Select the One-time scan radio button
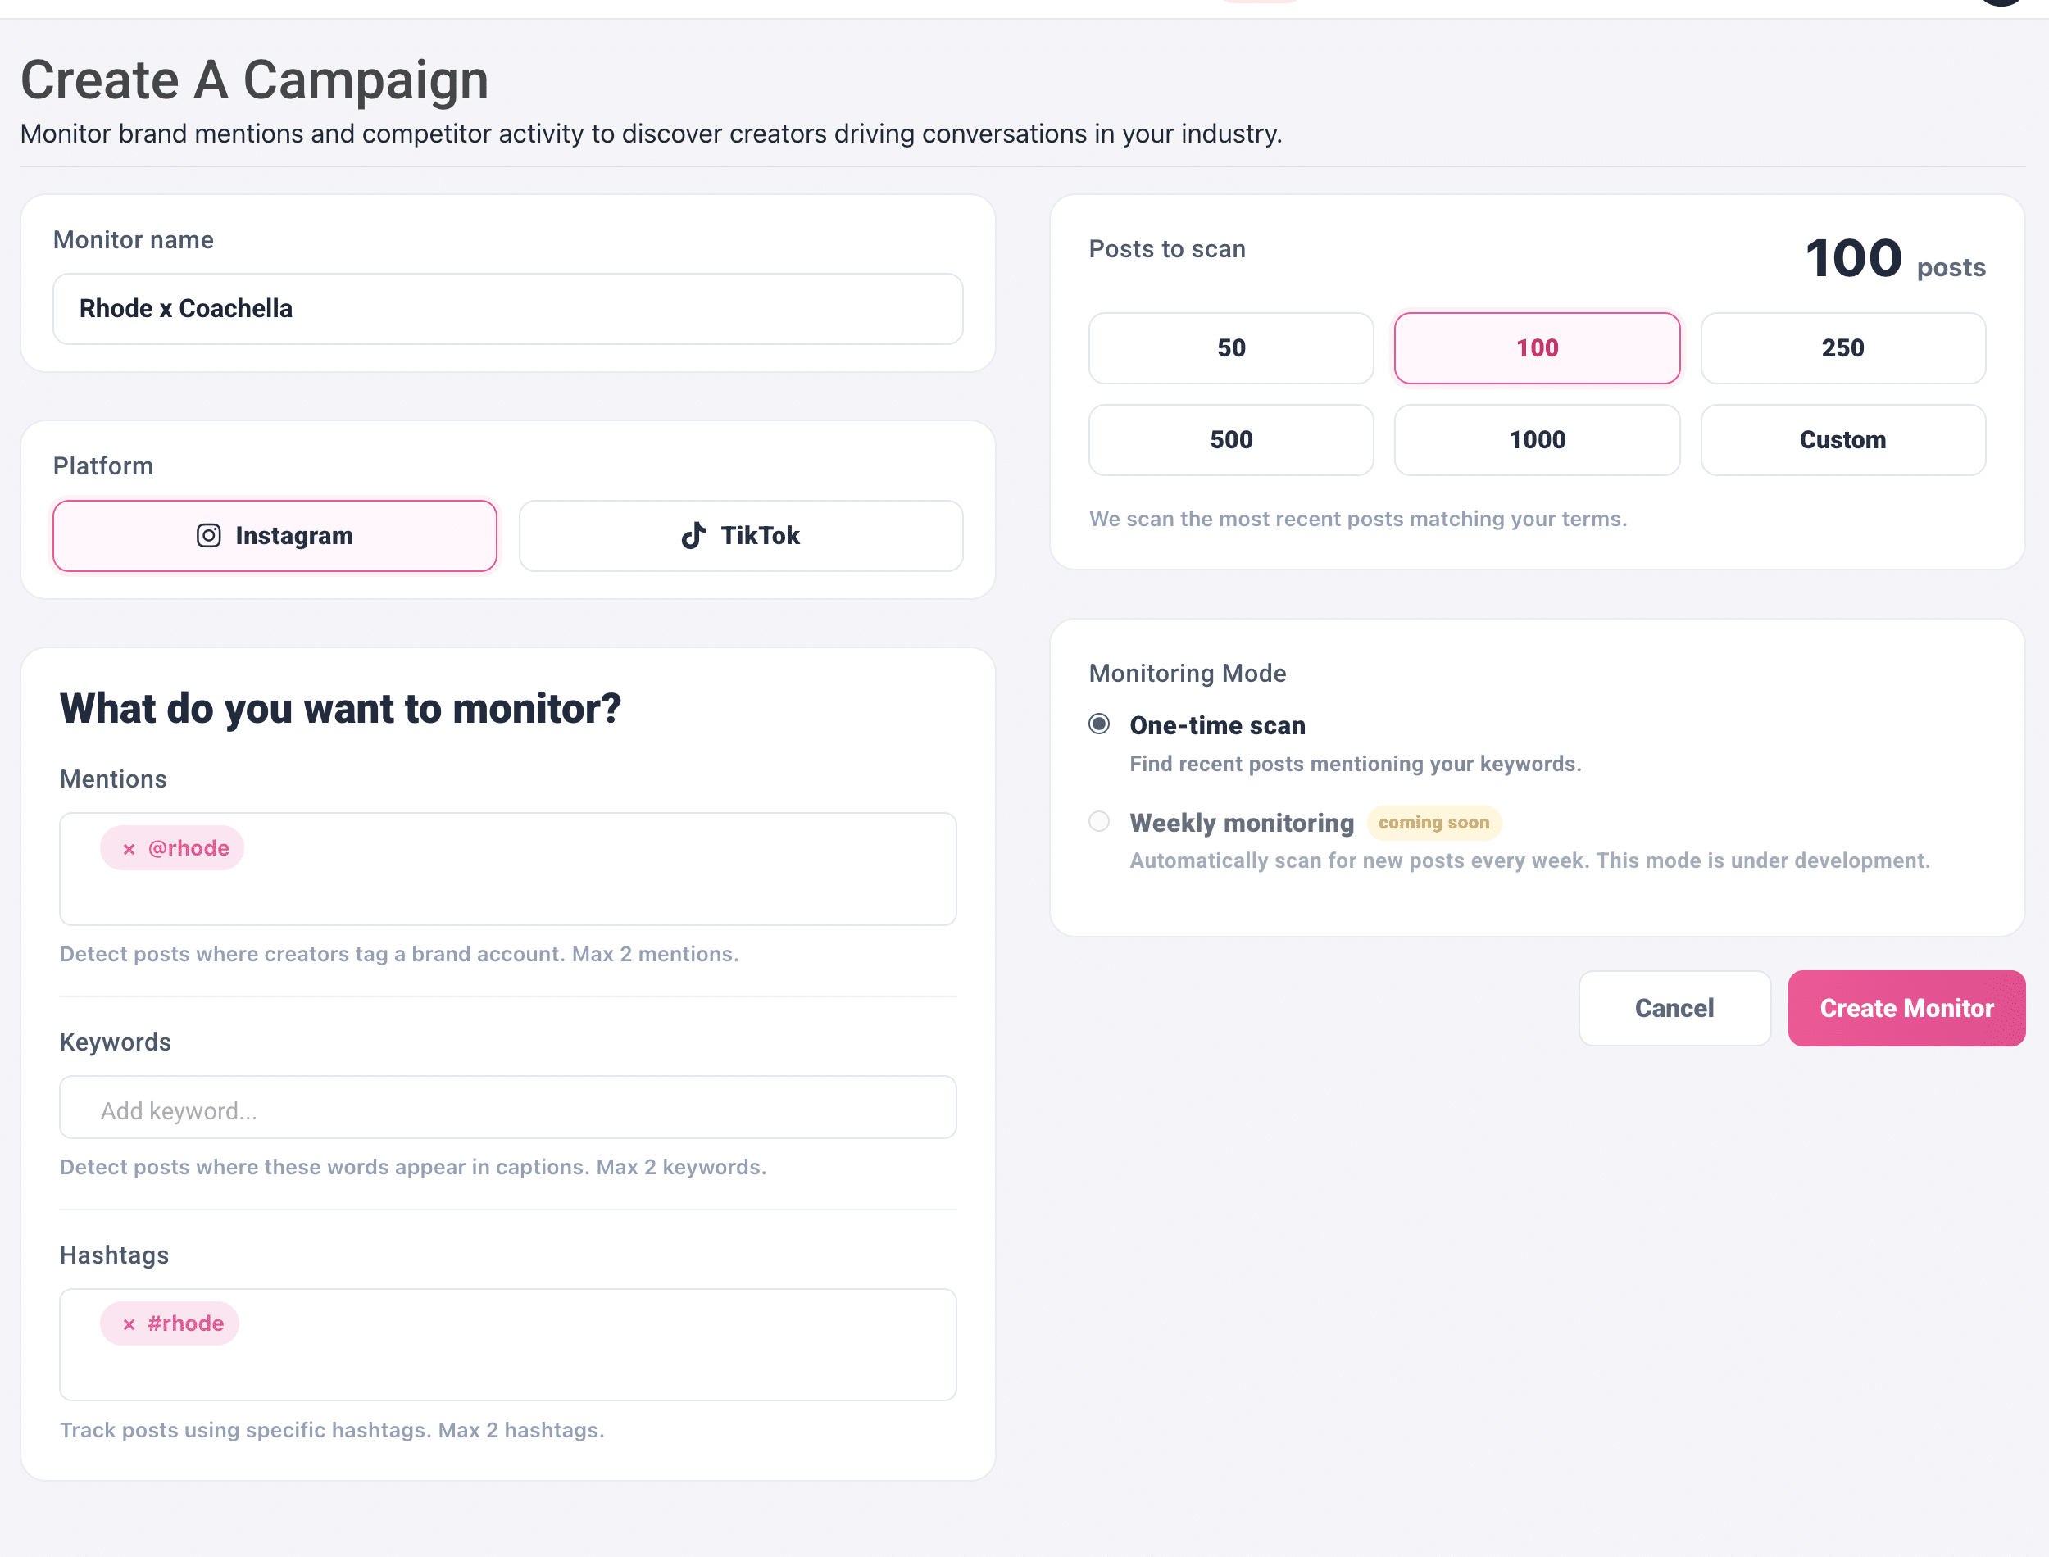The height and width of the screenshot is (1557, 2049). (x=1099, y=724)
